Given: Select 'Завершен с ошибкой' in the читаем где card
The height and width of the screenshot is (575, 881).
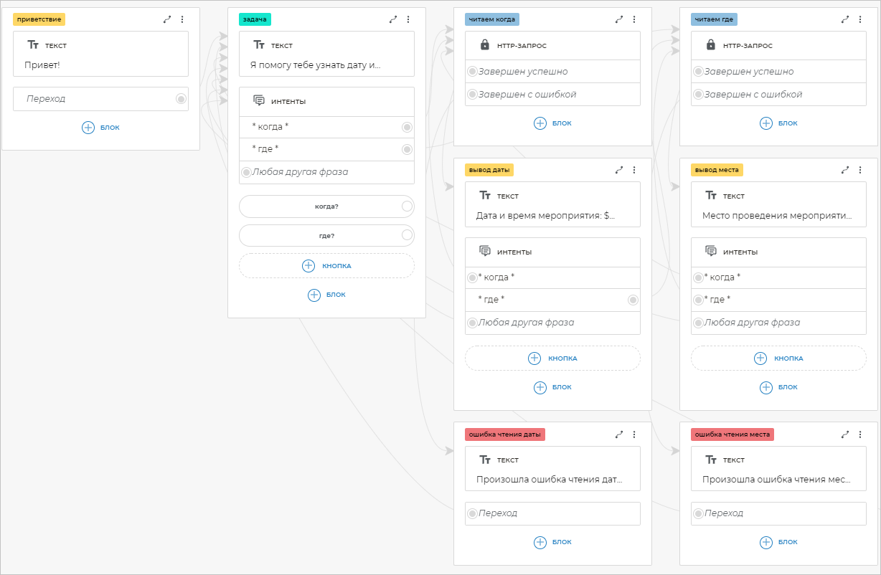Looking at the screenshot, I should click(x=753, y=95).
